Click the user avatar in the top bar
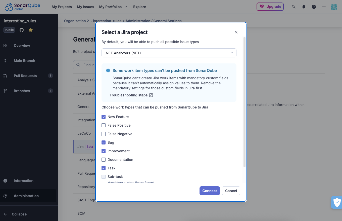 coord(334,7)
